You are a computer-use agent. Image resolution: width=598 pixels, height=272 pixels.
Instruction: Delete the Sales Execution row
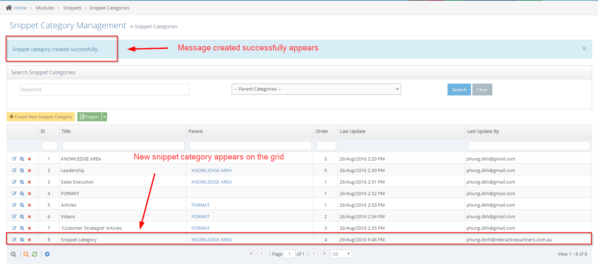coord(29,182)
